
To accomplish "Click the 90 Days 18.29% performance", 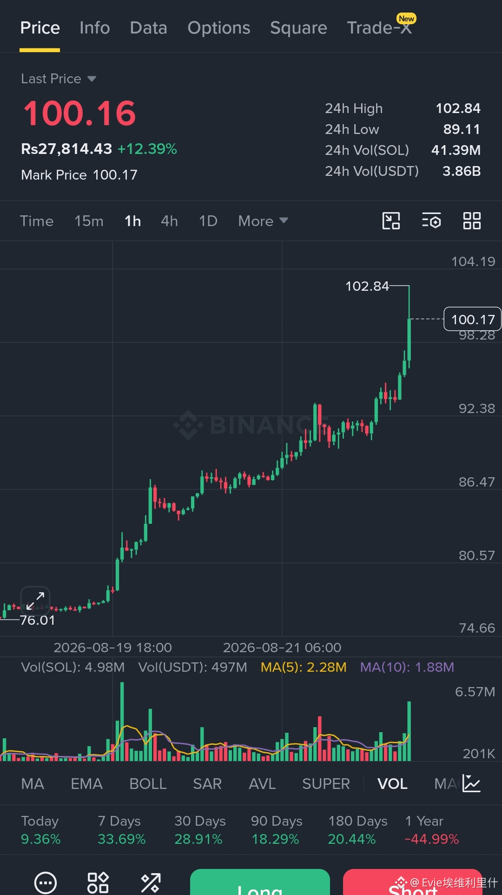I will click(277, 830).
